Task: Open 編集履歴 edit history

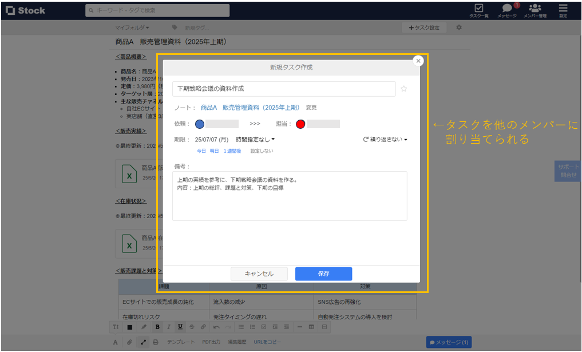Action: pos(237,341)
